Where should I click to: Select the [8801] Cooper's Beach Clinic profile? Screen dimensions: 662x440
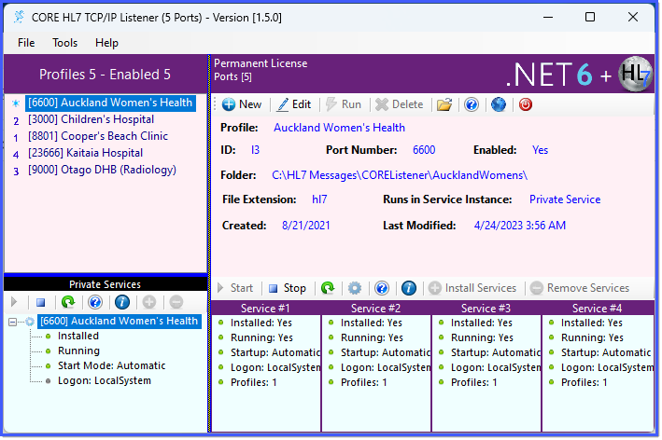(x=98, y=136)
